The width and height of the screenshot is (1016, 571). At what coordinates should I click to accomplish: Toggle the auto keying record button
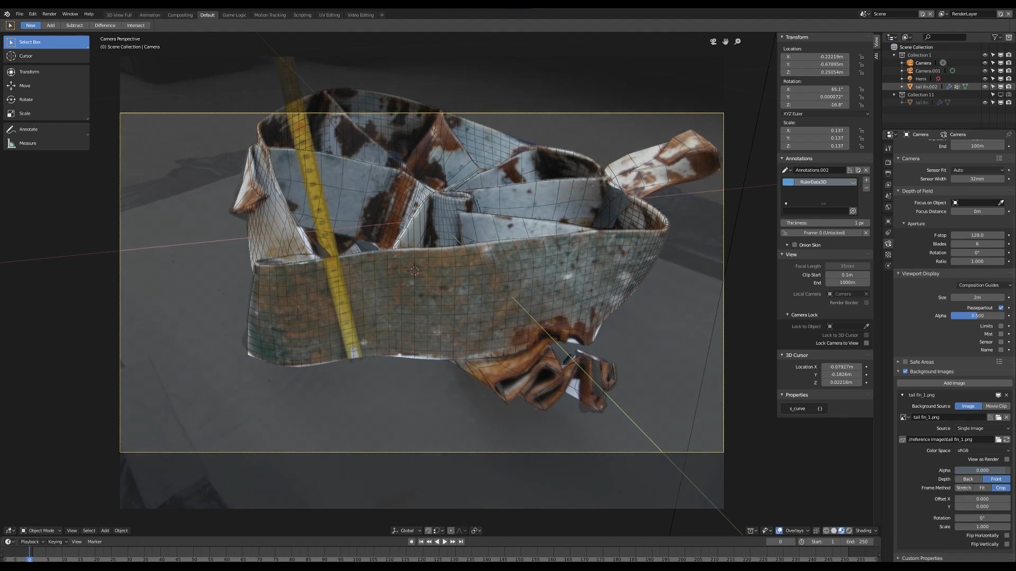[x=411, y=541]
